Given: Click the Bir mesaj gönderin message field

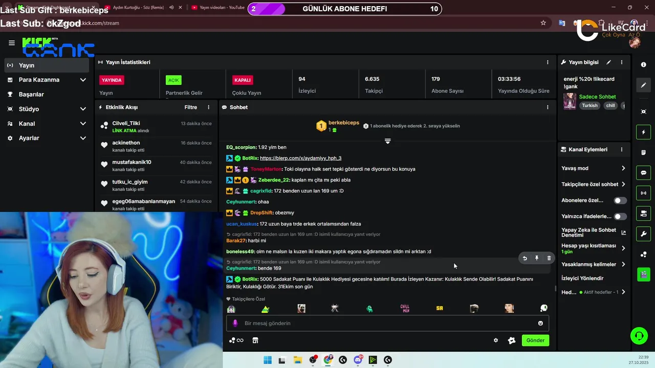Looking at the screenshot, I should coord(387,323).
